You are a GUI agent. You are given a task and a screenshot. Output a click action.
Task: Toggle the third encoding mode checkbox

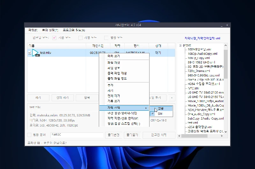tap(106, 38)
